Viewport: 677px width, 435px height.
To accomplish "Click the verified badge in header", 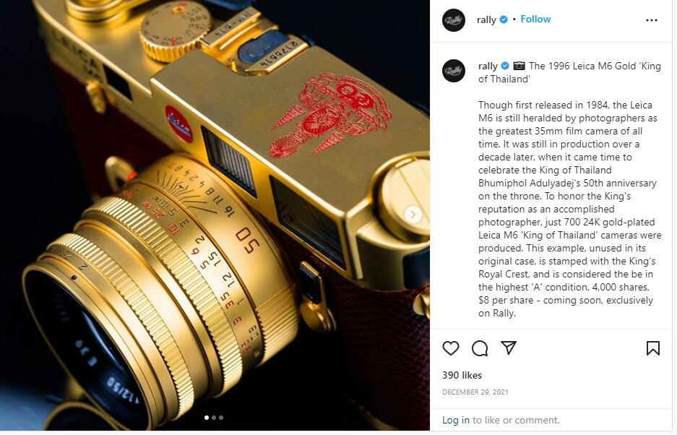I will pos(504,20).
